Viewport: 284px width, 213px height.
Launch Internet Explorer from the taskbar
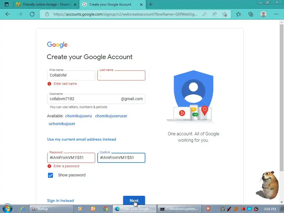(x=22, y=209)
